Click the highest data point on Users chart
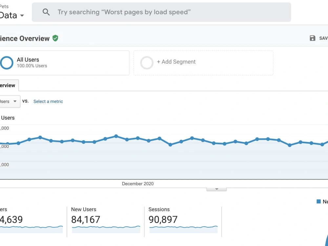This screenshot has width=328, height=246. 116,136
